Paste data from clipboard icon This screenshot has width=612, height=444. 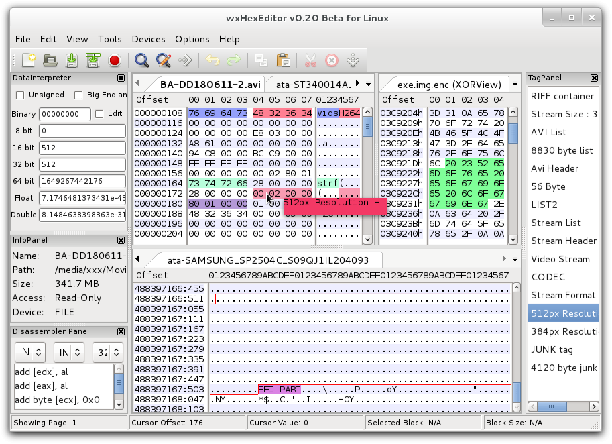[283, 60]
